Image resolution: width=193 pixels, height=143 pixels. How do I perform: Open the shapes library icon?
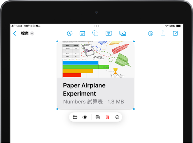coord(95,34)
